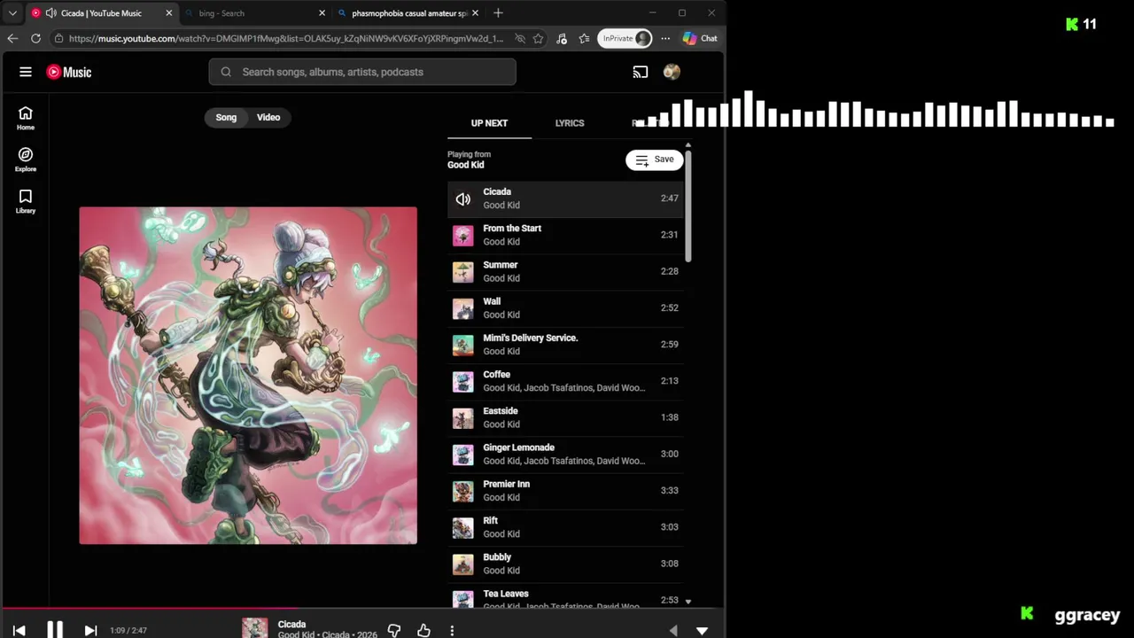Play Eastside from the queue
This screenshot has height=638, width=1134.
pos(565,417)
